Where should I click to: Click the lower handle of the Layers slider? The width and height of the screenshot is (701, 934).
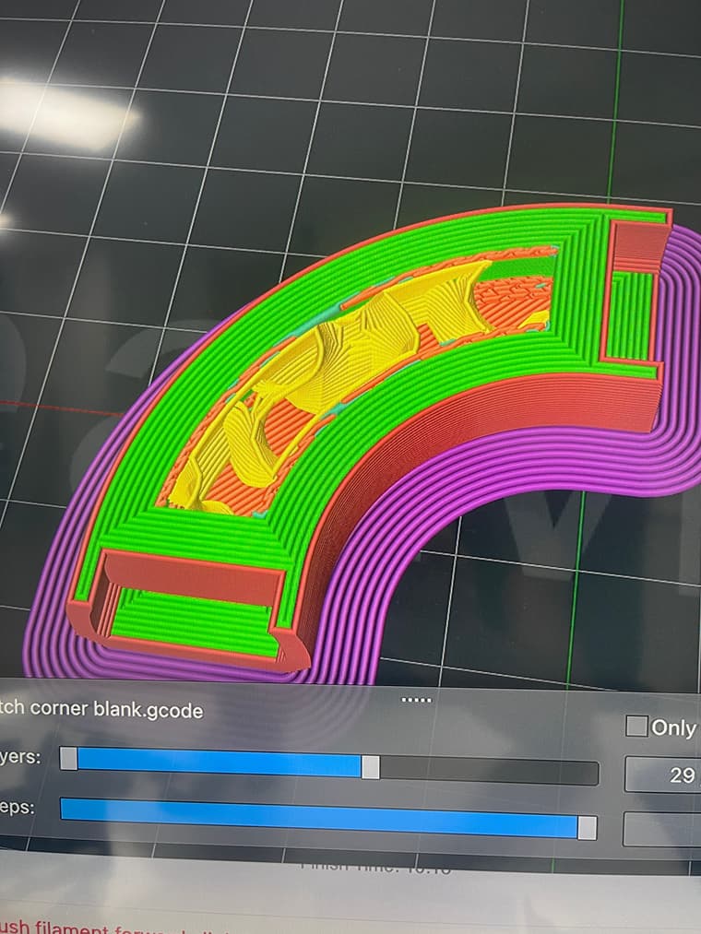69,759
